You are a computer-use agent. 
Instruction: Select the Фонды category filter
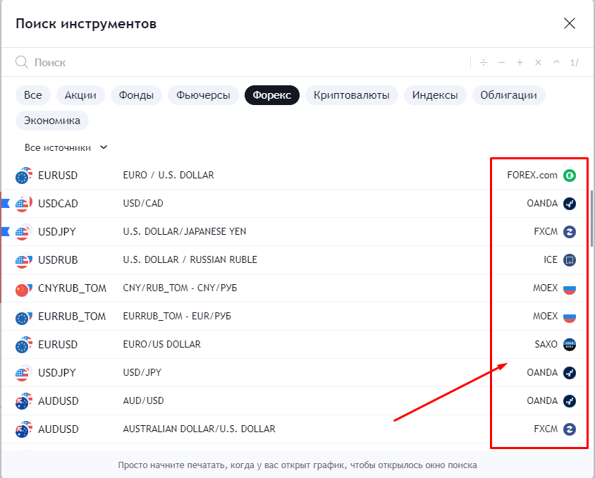click(x=136, y=95)
